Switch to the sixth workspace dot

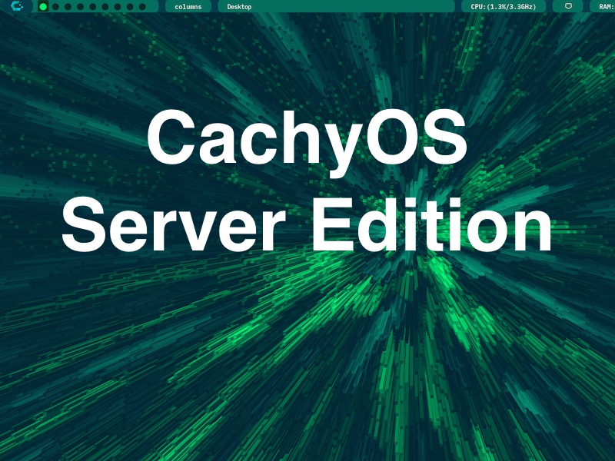pyautogui.click(x=105, y=7)
